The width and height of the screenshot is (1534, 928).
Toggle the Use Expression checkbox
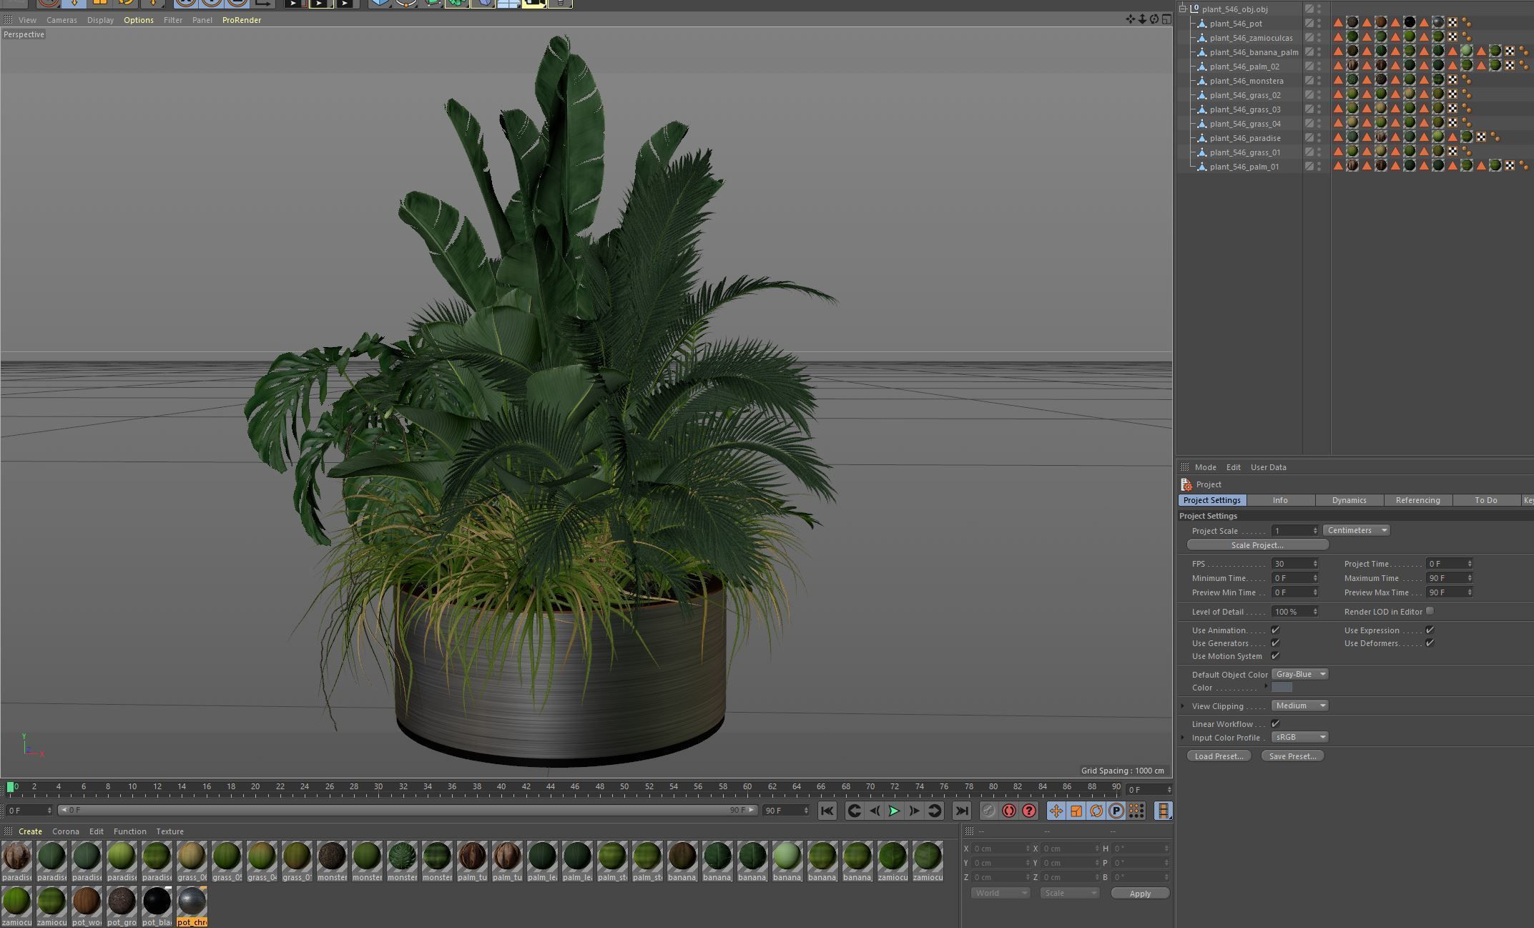coord(1430,630)
